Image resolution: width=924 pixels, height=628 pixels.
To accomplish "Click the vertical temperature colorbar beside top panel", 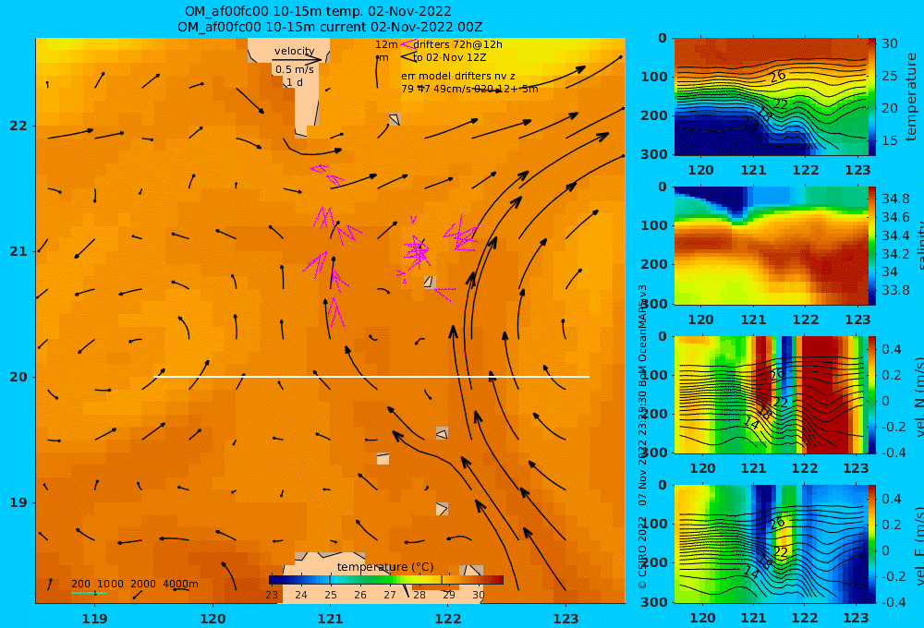I will (872, 97).
